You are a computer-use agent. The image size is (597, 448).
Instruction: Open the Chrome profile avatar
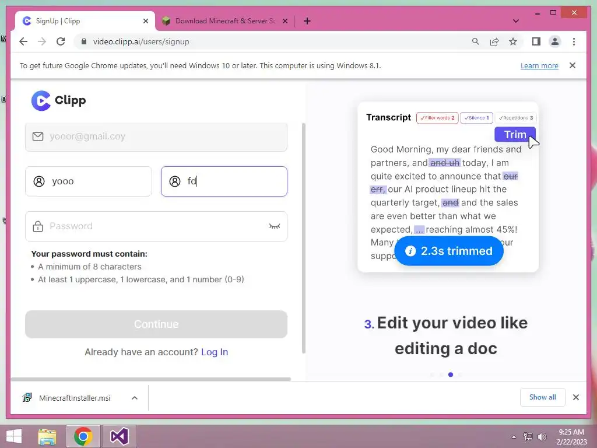point(555,41)
